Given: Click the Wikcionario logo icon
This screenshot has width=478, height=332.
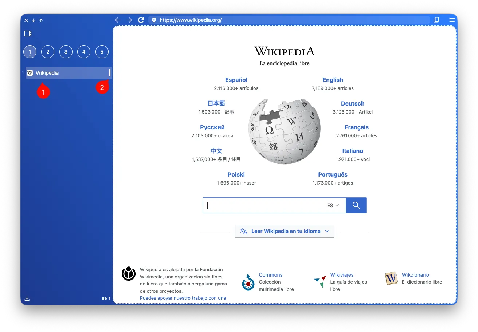Looking at the screenshot, I should (x=391, y=278).
